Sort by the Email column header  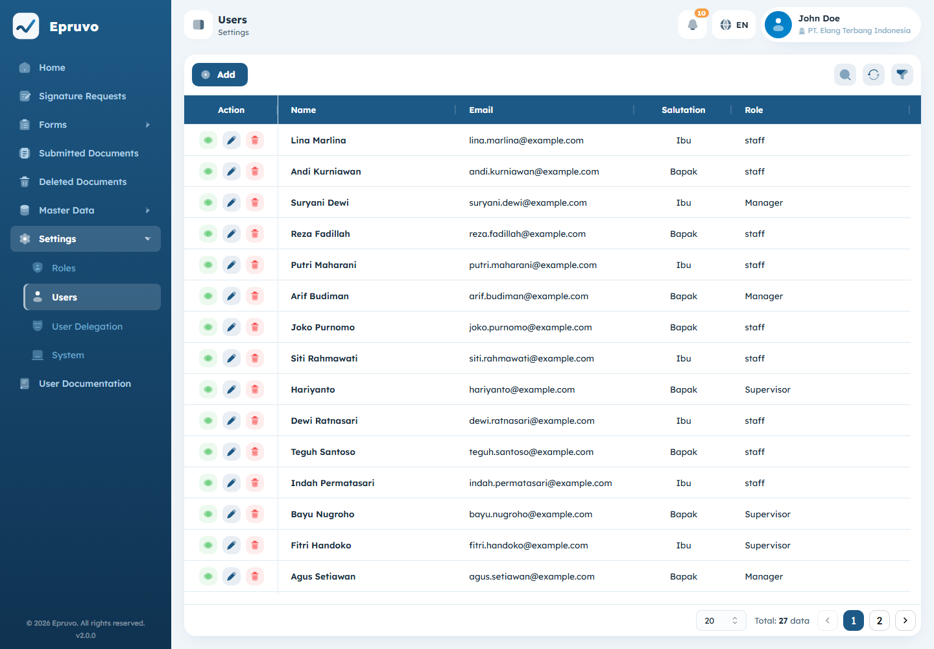point(545,110)
